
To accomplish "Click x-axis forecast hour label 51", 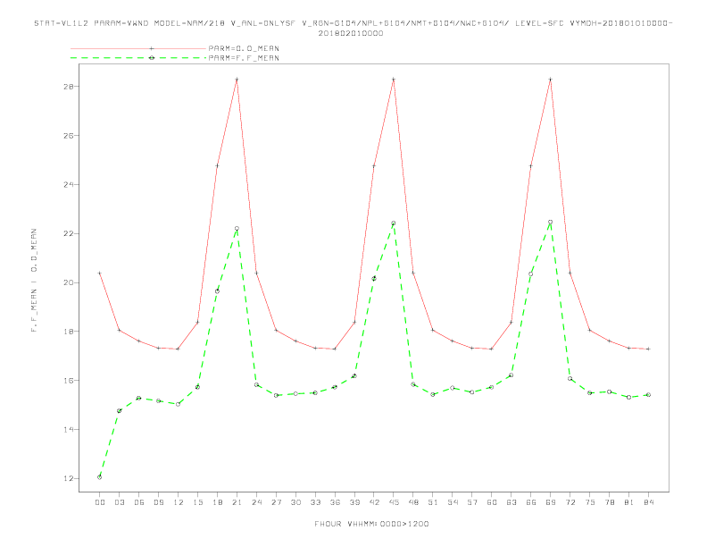I will tap(433, 502).
